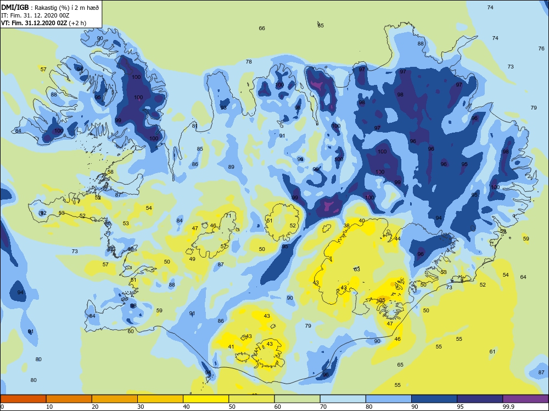Screen dimensions: 549x411
Task: Click the humidity value '71' on the map
Action: coord(228,215)
